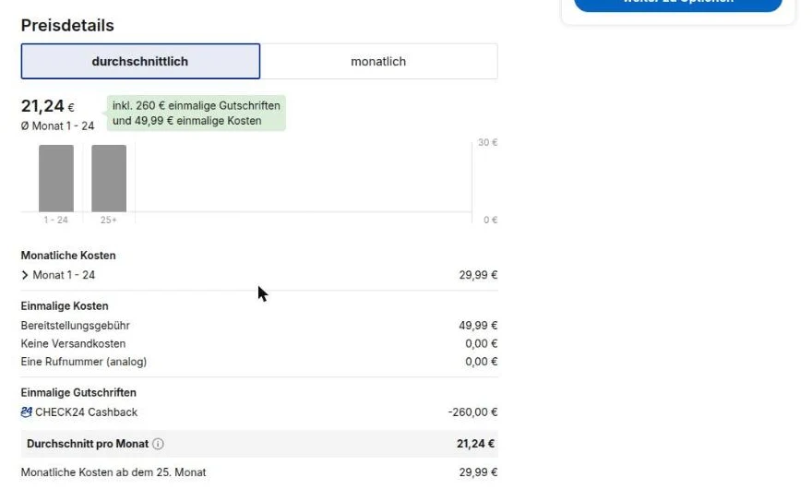Image resolution: width=812 pixels, height=489 pixels.
Task: Switch to the durchschnittlich tab
Action: click(x=140, y=61)
